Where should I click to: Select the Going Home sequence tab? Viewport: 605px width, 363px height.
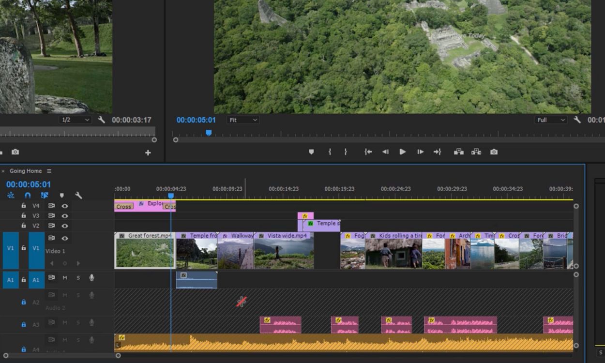25,171
